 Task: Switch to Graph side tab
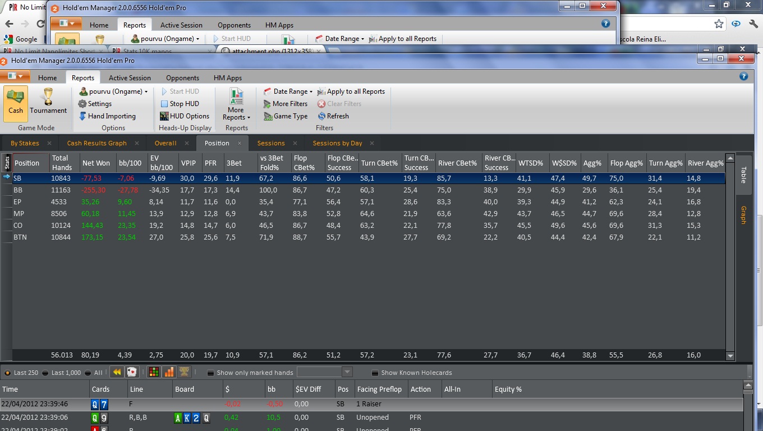[743, 215]
